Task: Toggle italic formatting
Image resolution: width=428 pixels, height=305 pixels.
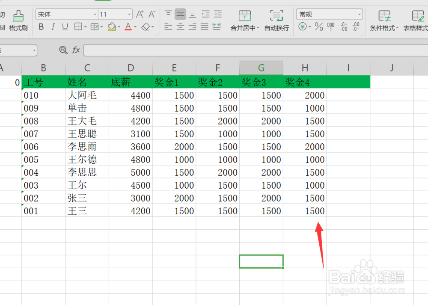Action: 53,27
